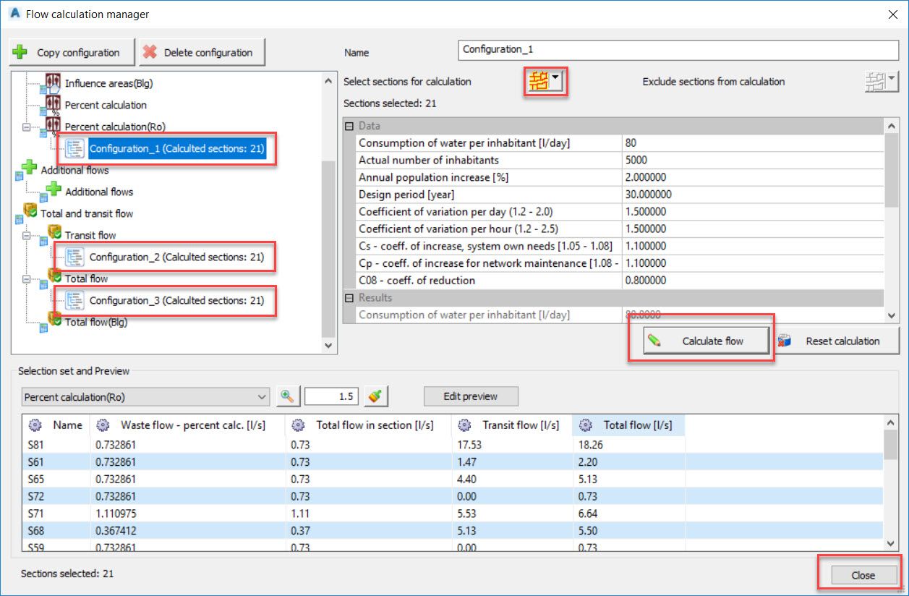Click Design period value 30.000000

point(752,195)
